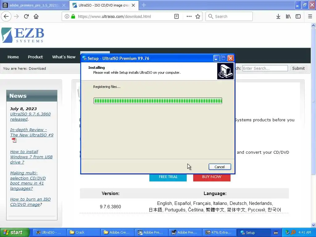Click the EZB Systems logo
Image resolution: width=316 pixels, height=237 pixels.
point(23,35)
